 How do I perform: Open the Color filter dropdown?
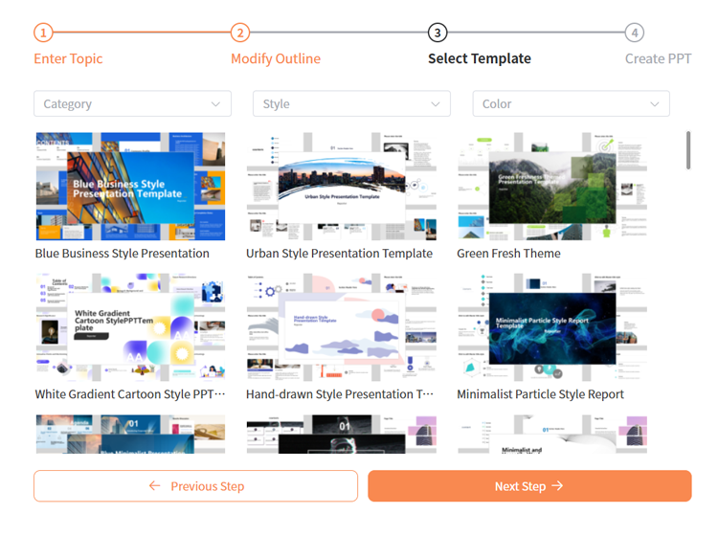[x=571, y=103]
